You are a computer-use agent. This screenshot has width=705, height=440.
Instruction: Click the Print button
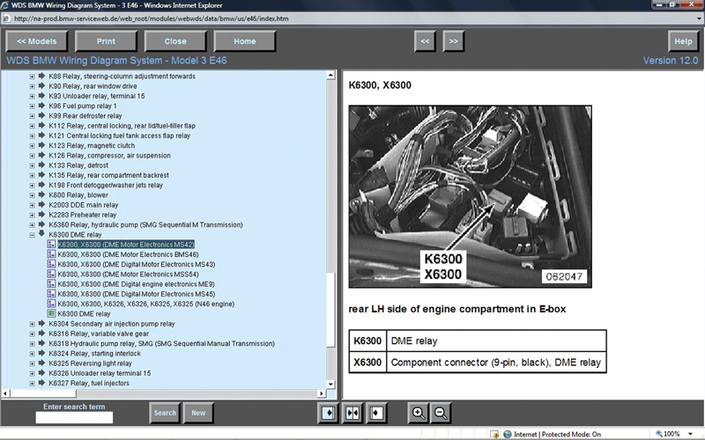106,41
